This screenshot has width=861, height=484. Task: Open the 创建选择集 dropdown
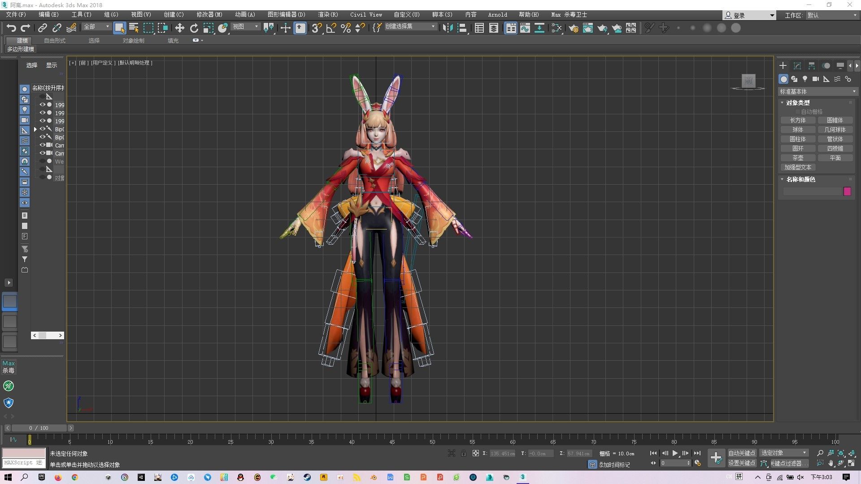(433, 26)
